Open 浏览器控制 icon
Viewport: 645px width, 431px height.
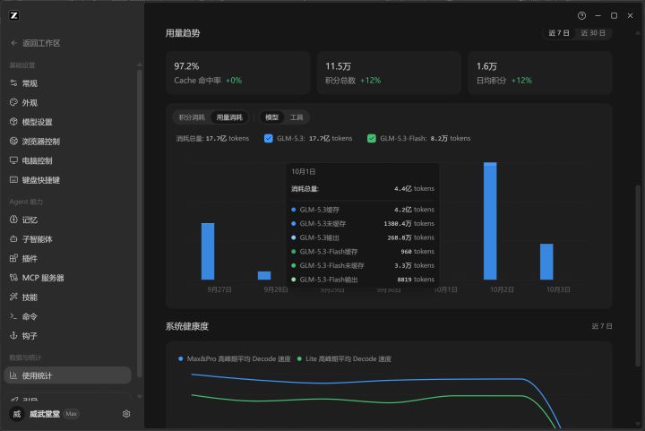point(13,141)
